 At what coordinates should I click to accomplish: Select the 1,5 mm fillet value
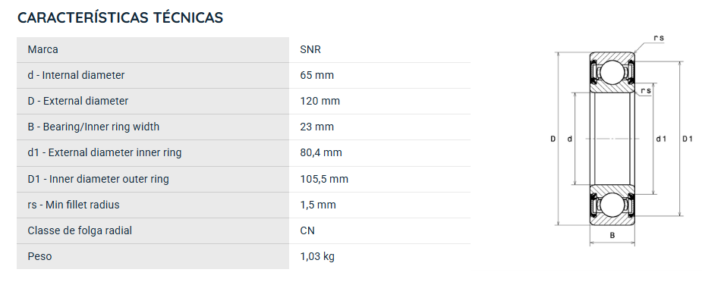pyautogui.click(x=318, y=205)
